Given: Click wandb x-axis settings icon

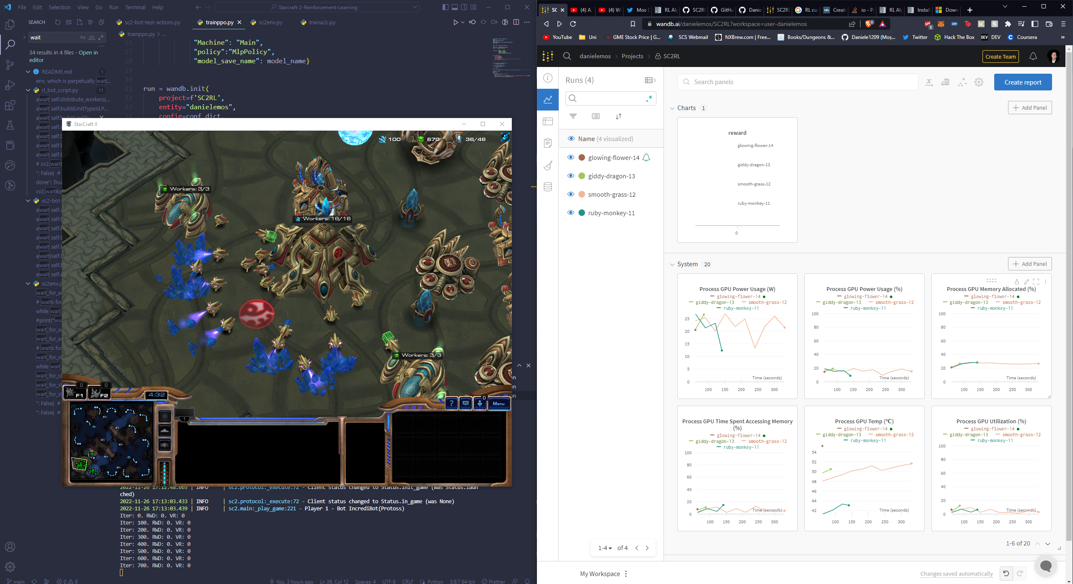Looking at the screenshot, I should pos(929,82).
